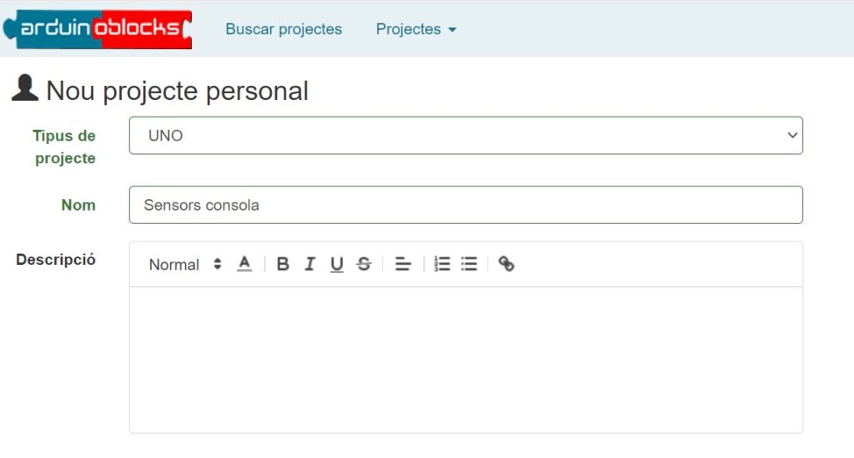This screenshot has width=854, height=458.
Task: Toggle bold formatting
Action: point(283,264)
